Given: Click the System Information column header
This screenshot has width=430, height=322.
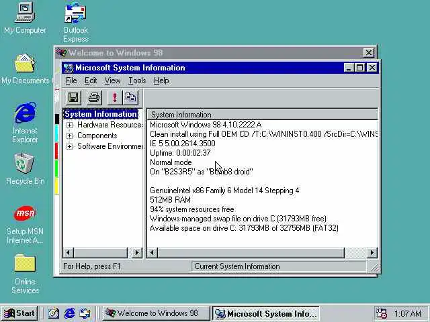Looking at the screenshot, I should coord(263,115).
